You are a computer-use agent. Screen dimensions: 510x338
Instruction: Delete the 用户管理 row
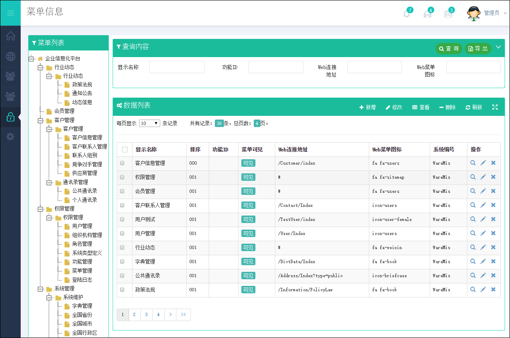[x=493, y=233]
